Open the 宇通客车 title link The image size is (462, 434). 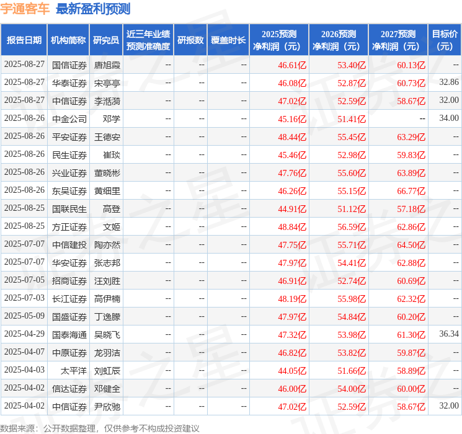(x=25, y=9)
